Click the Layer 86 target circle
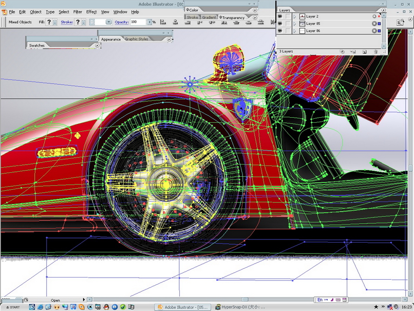This screenshot has height=311, width=414. coord(374,31)
